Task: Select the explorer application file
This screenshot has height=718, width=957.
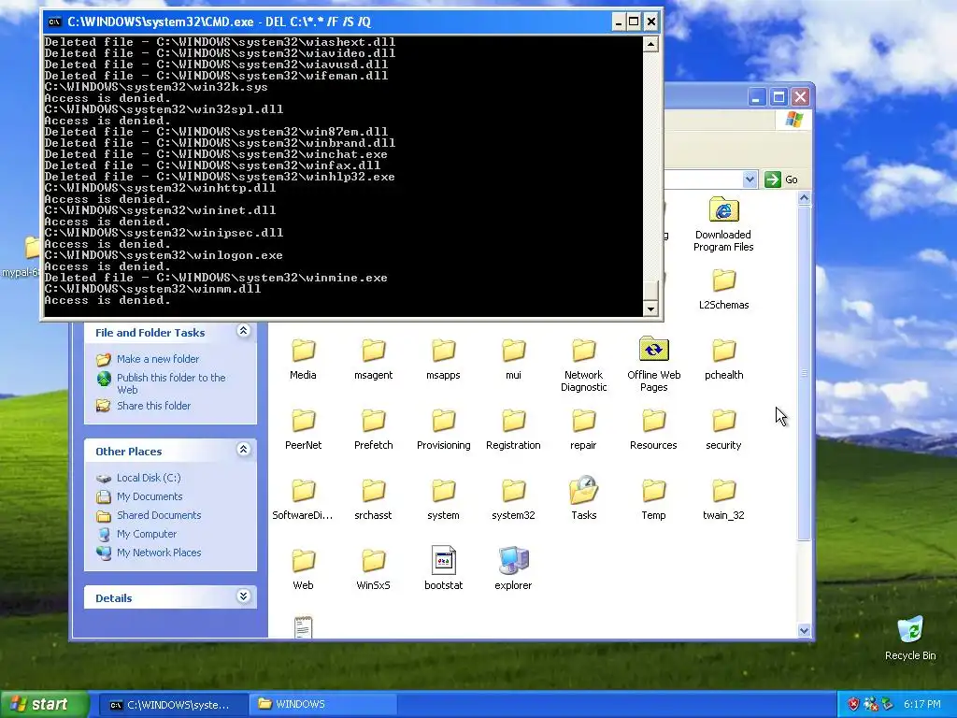Action: pos(513,568)
